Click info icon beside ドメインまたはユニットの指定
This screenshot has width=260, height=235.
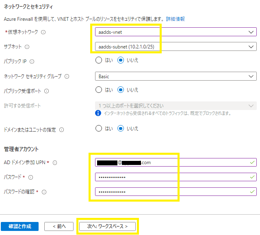tap(61, 130)
